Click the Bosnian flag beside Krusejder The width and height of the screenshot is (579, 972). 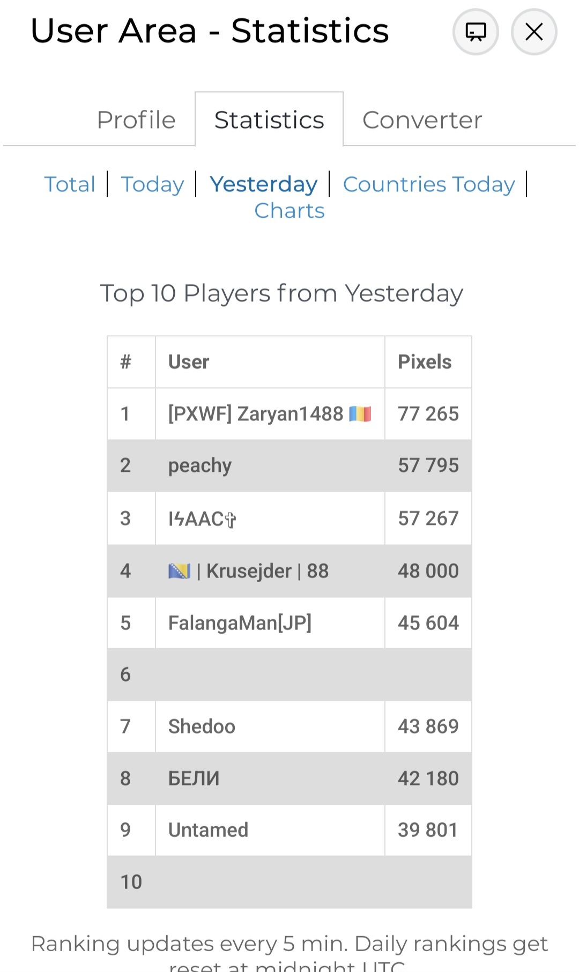point(179,571)
